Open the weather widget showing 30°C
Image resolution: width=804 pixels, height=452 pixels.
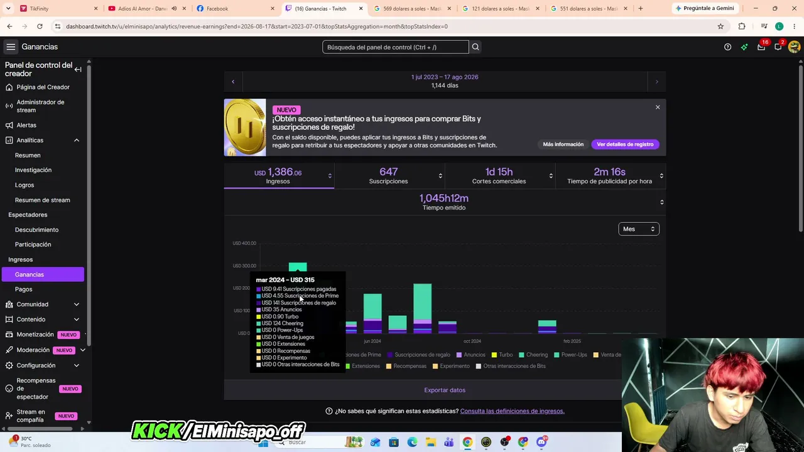pos(29,441)
